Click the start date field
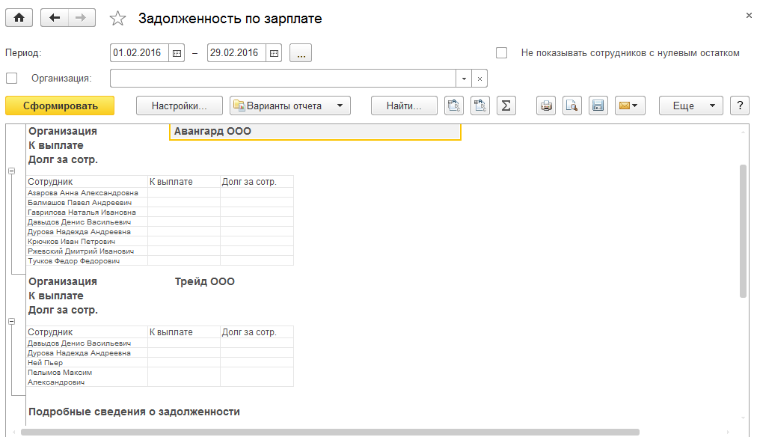This screenshot has width=757, height=437. click(140, 53)
